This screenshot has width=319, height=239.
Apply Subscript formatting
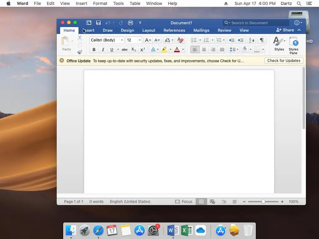[x=133, y=49]
